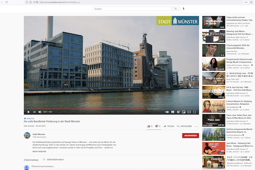This screenshot has width=255, height=170.
Task: Open Schöne entspannende Musik video title
Action: click(240, 131)
